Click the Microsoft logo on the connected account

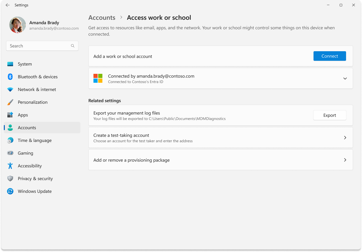pos(98,78)
